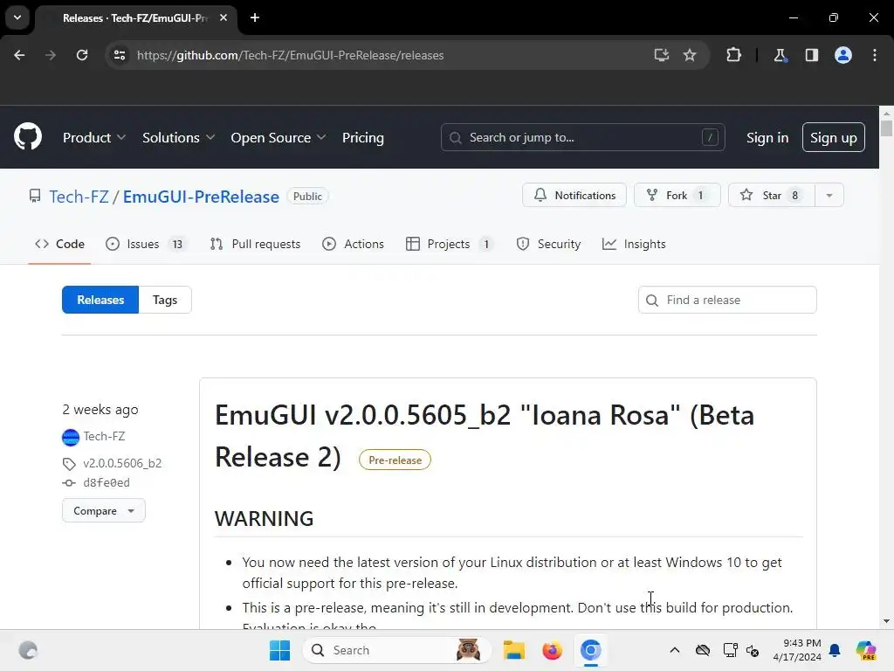Open the Chrome taskbar icon
The image size is (894, 671).
click(591, 650)
